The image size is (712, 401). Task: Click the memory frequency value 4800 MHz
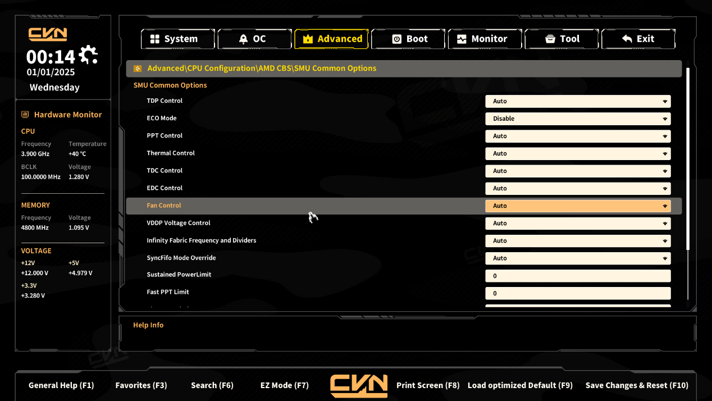coord(35,228)
